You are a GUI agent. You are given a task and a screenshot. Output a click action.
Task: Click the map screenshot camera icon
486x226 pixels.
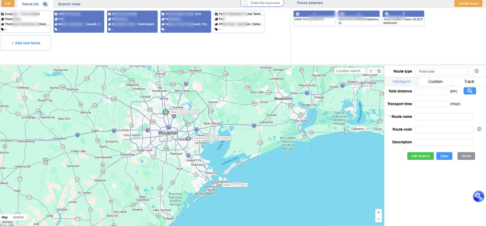tap(379, 71)
